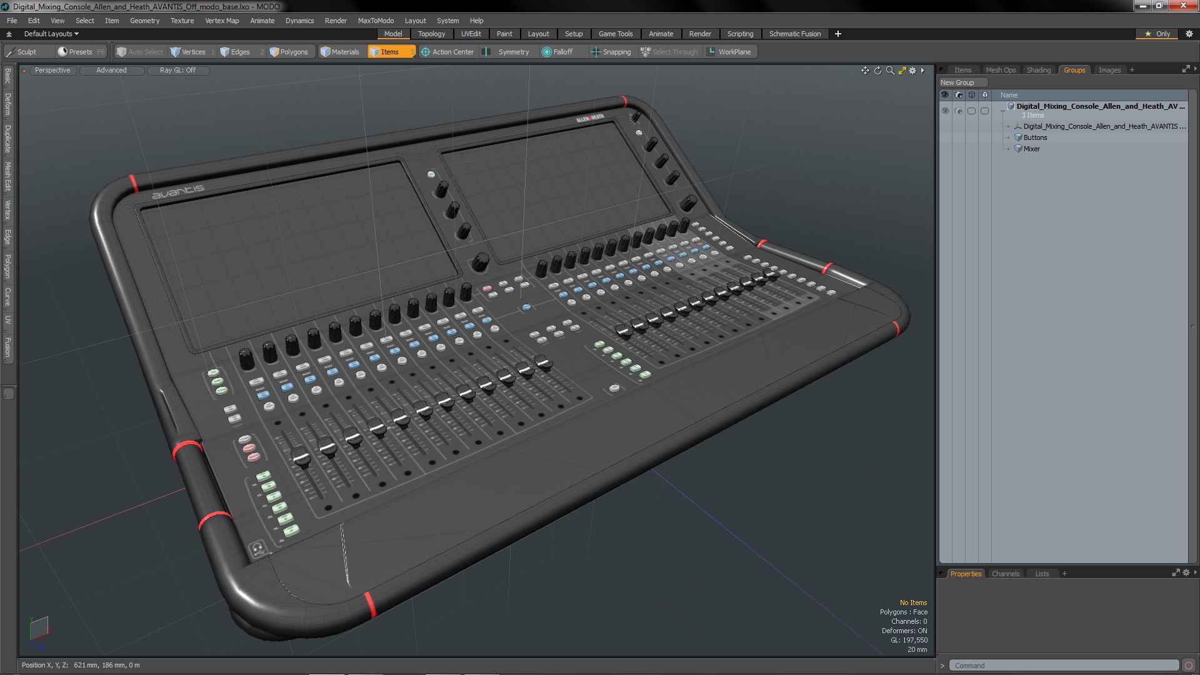This screenshot has height=675, width=1200.
Task: Switch to Polygons selection mode
Action: (x=289, y=52)
